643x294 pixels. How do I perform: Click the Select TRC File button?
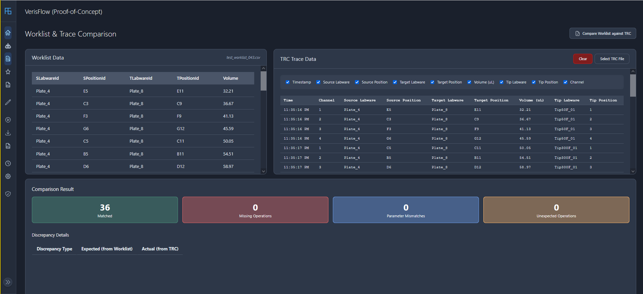click(x=612, y=59)
